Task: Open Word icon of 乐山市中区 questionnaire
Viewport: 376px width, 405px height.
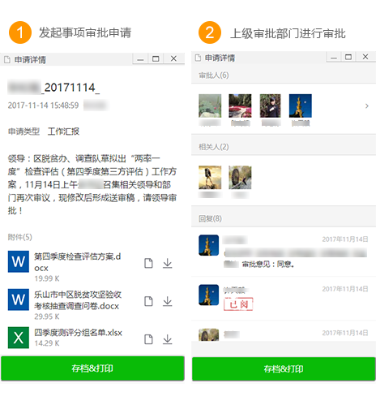Action: coord(19,299)
